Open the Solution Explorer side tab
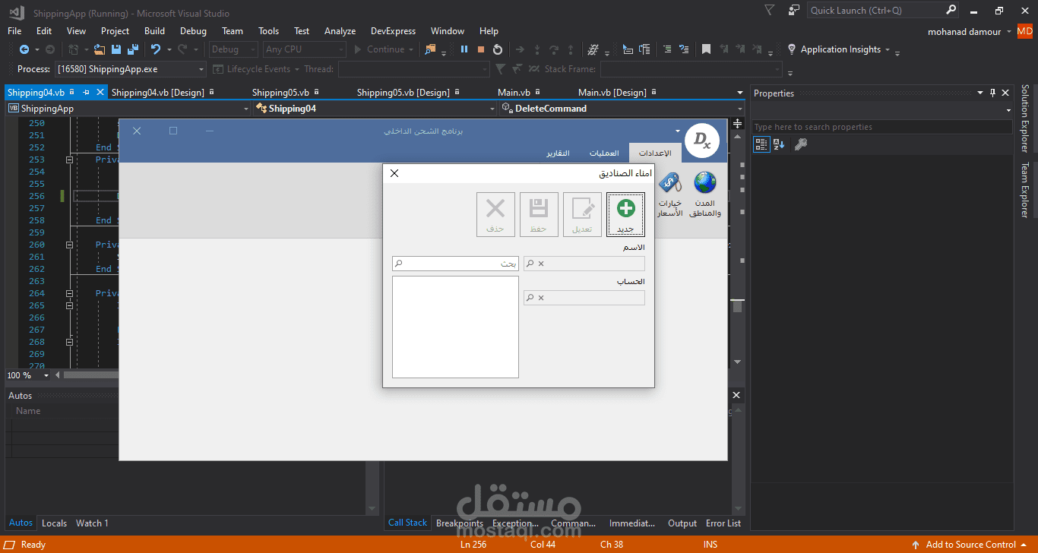Screen dimensions: 1038x553 [x=1025, y=118]
